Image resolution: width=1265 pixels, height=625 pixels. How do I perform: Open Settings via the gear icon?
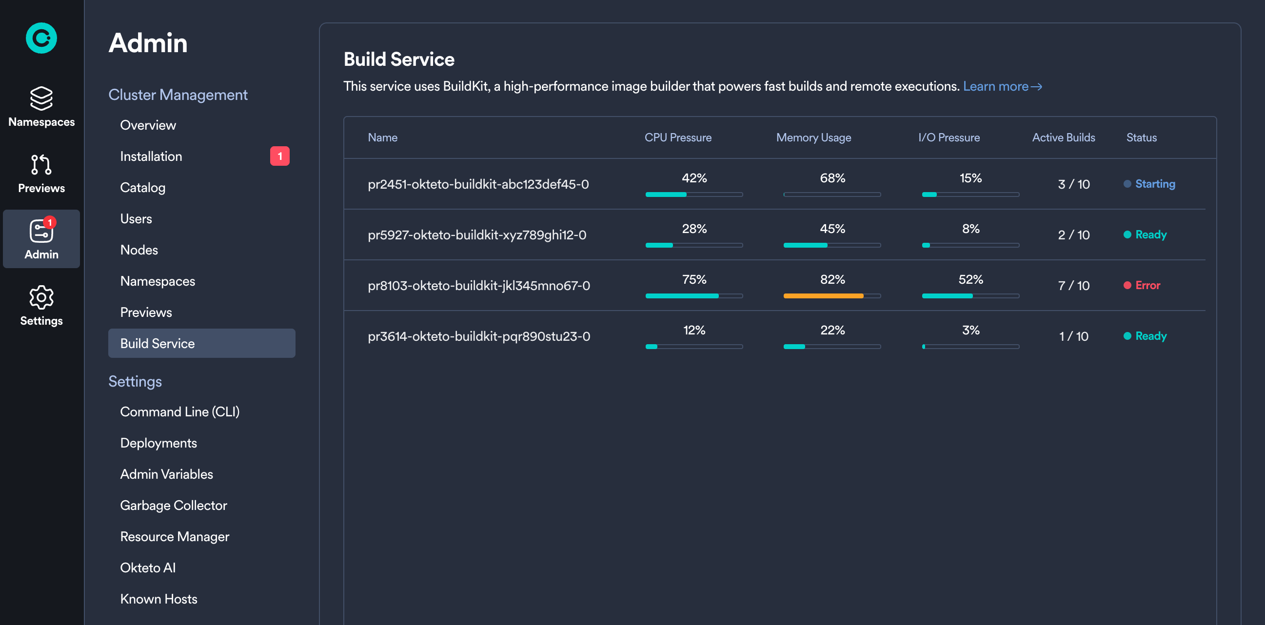[x=41, y=297]
